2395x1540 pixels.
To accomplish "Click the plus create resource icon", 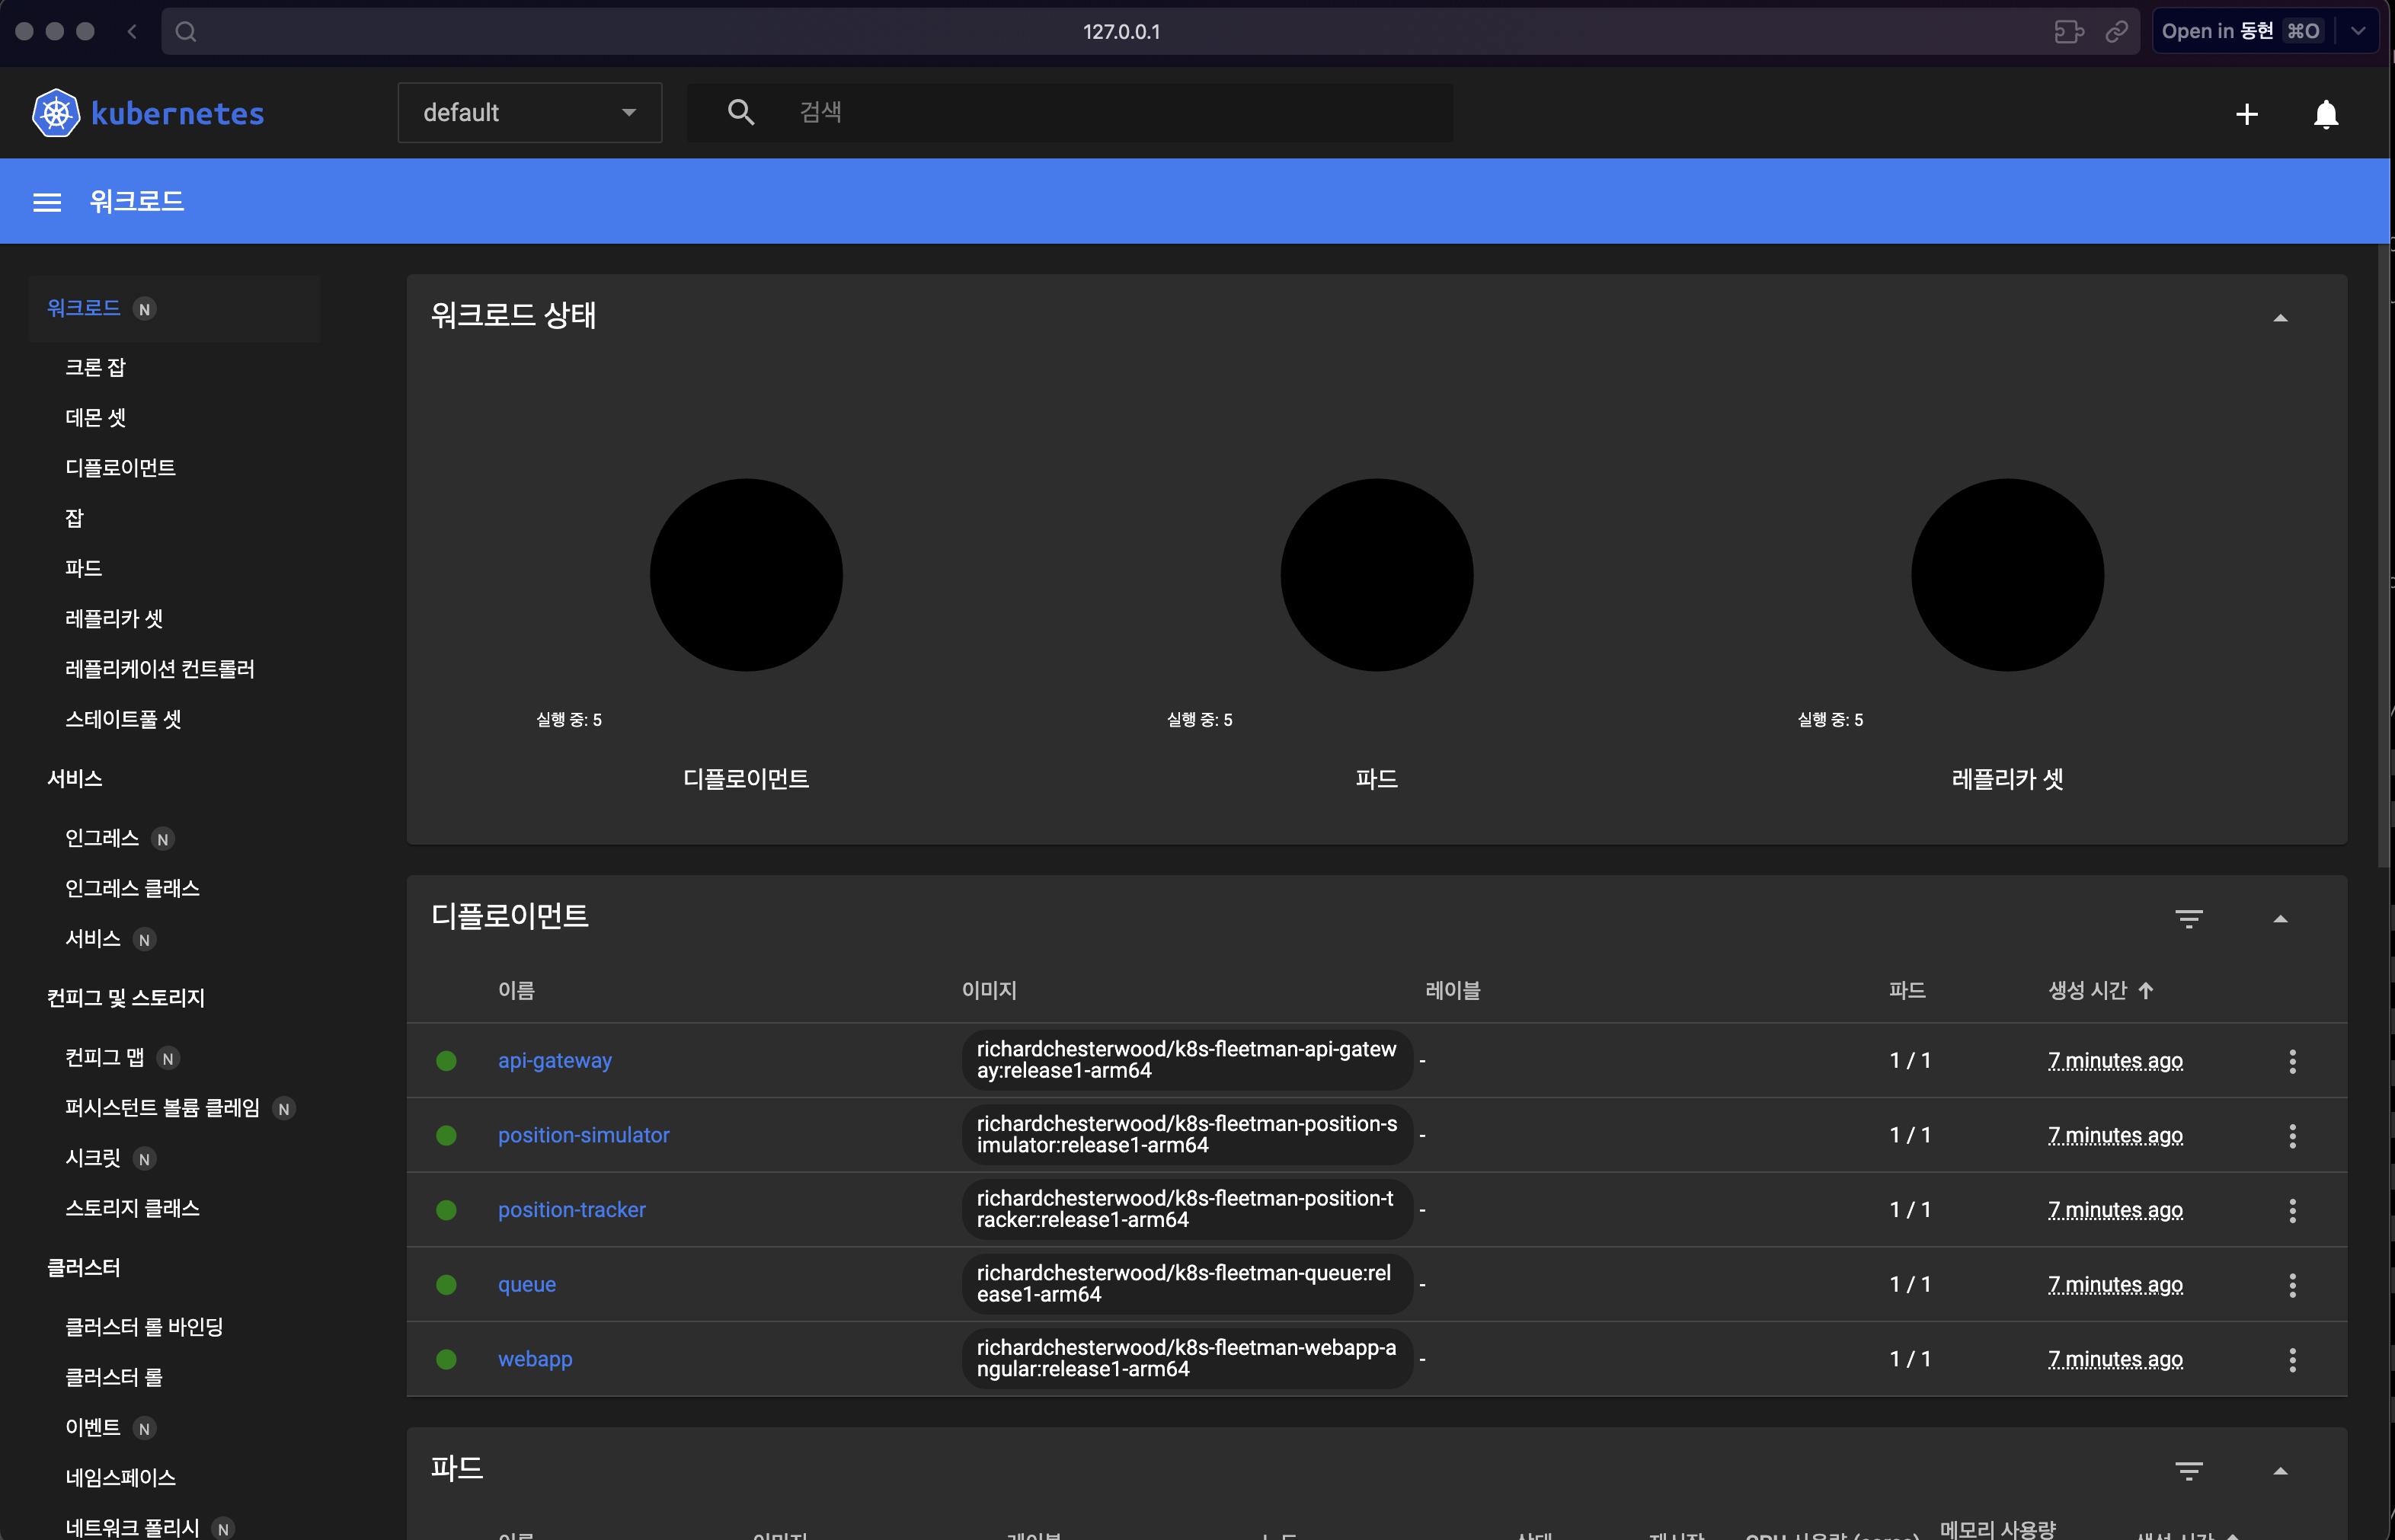I will 2246,114.
